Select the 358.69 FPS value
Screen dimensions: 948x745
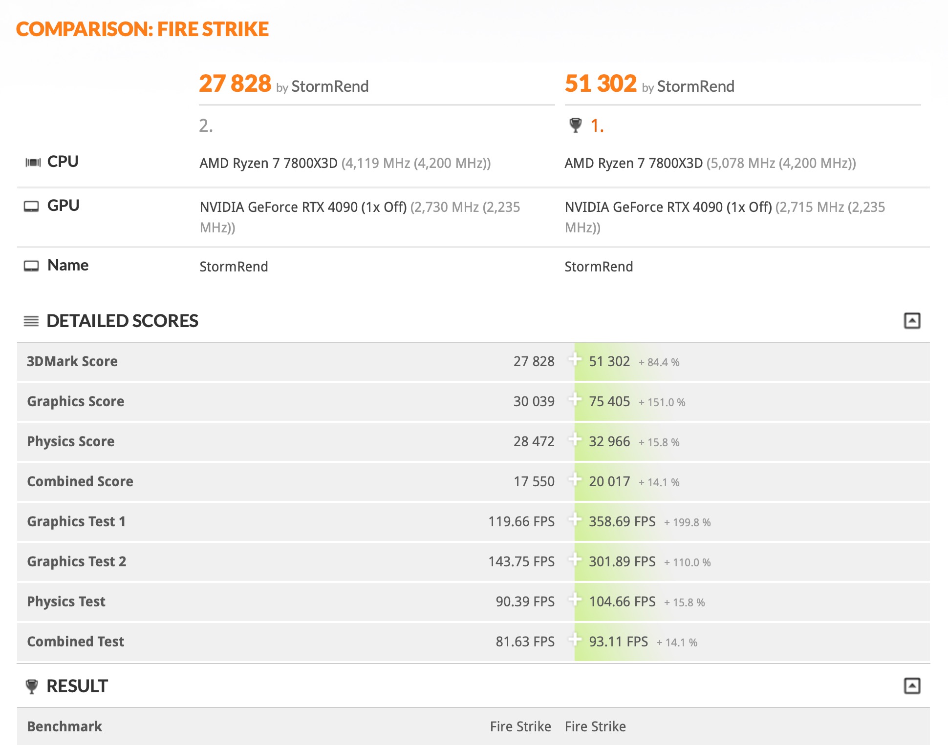tap(622, 521)
